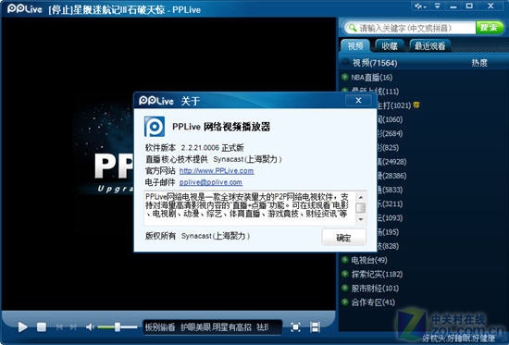Click the pplive@pplive.com email link
The image size is (509, 345).
pyautogui.click(x=211, y=182)
